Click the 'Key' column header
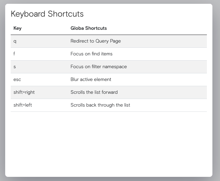220x181 pixels. 17,28
